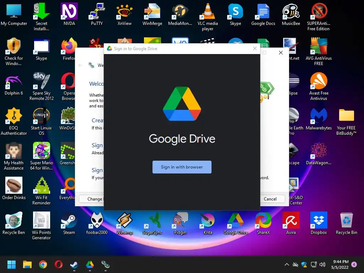Open Check for Windows updates shortcut
The width and height of the screenshot is (364, 273).
[x=14, y=52]
